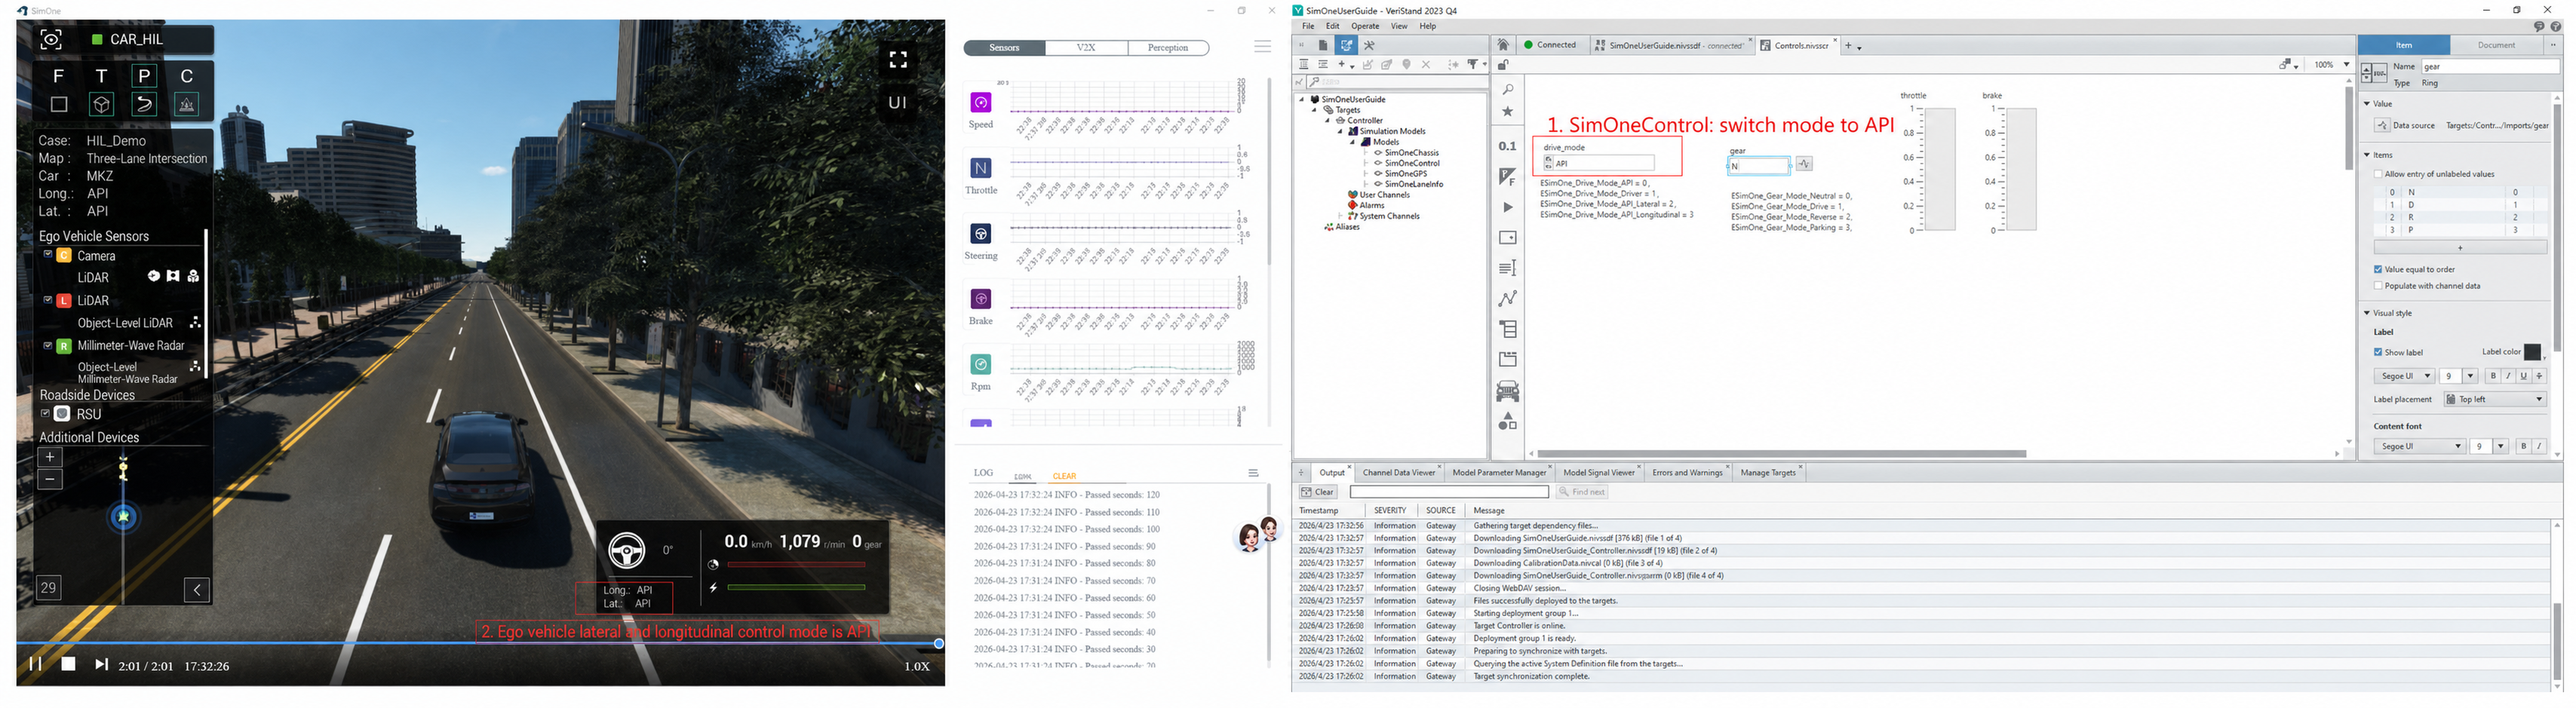Click the camera view icon beside CAR_HIL
Screen dimensions: 2576x708
coord(51,39)
